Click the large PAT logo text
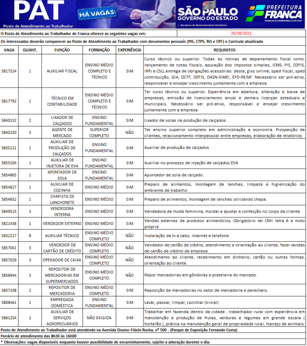This screenshot has height=346, width=307. click(39, 10)
